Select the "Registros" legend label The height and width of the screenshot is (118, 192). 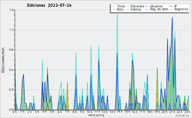pos(181,9)
